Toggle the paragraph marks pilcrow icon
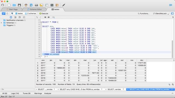 click(x=173, y=17)
